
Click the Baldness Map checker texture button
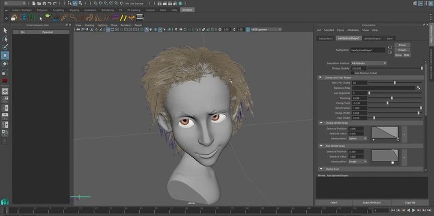(418, 88)
